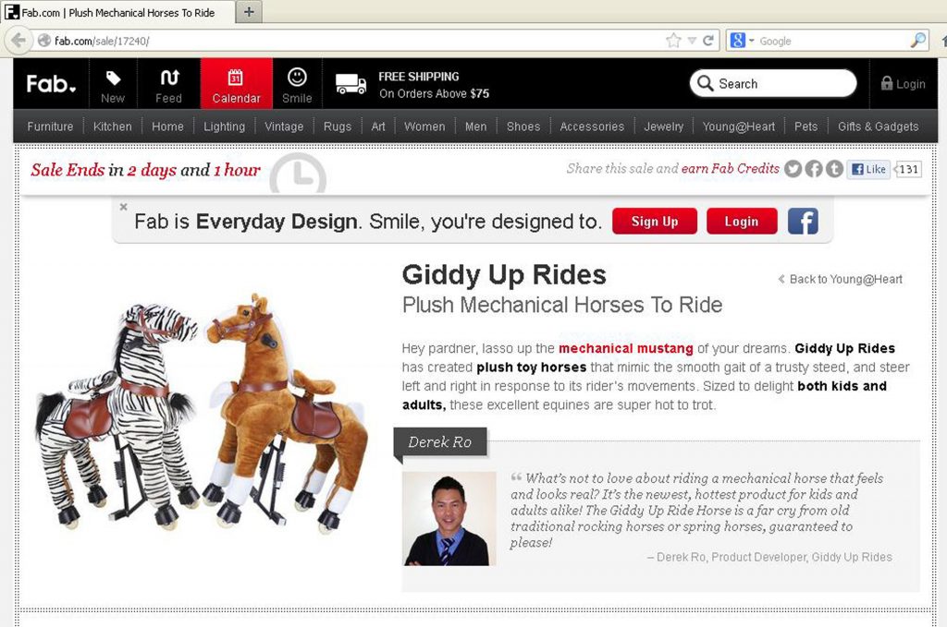The width and height of the screenshot is (947, 627).
Task: Click the Giddy Up Rides heading
Action: coord(504,275)
